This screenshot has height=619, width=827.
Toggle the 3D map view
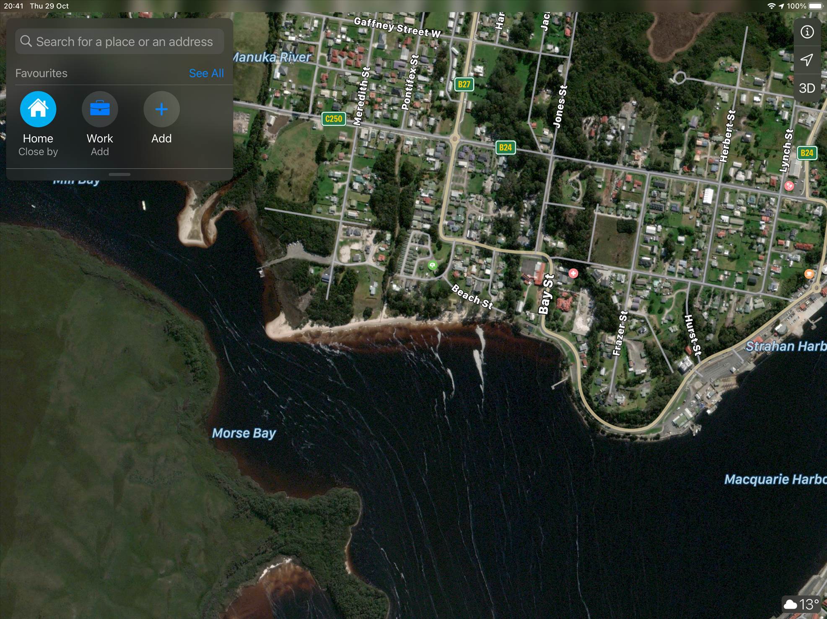coord(807,88)
